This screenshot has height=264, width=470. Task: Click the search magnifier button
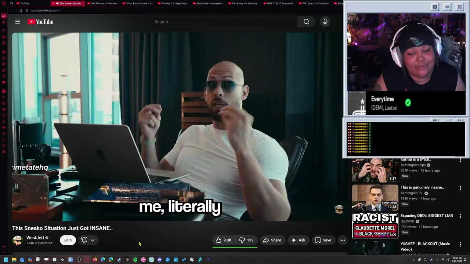[x=306, y=22]
